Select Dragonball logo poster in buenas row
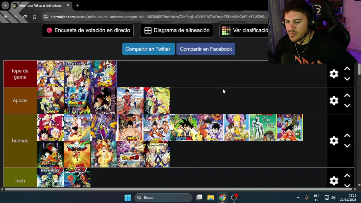361x203 pixels. click(x=183, y=127)
